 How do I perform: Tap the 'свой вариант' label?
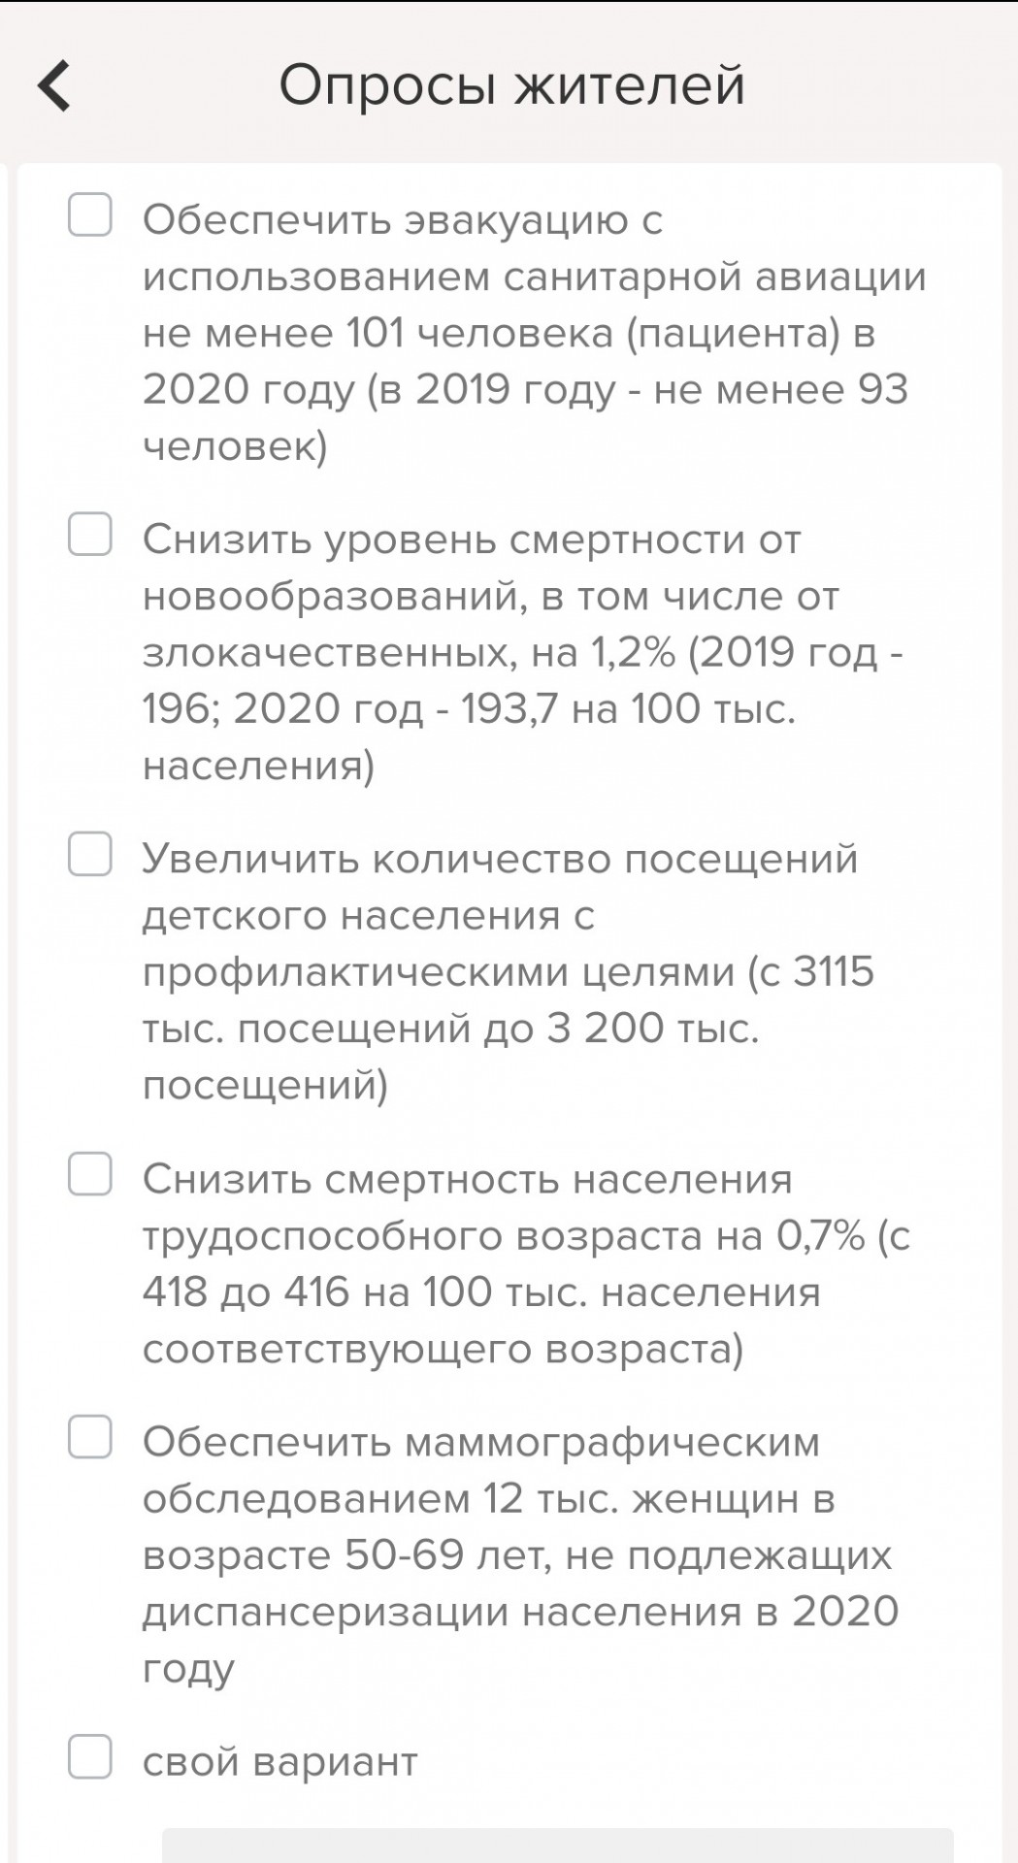[x=279, y=1761]
